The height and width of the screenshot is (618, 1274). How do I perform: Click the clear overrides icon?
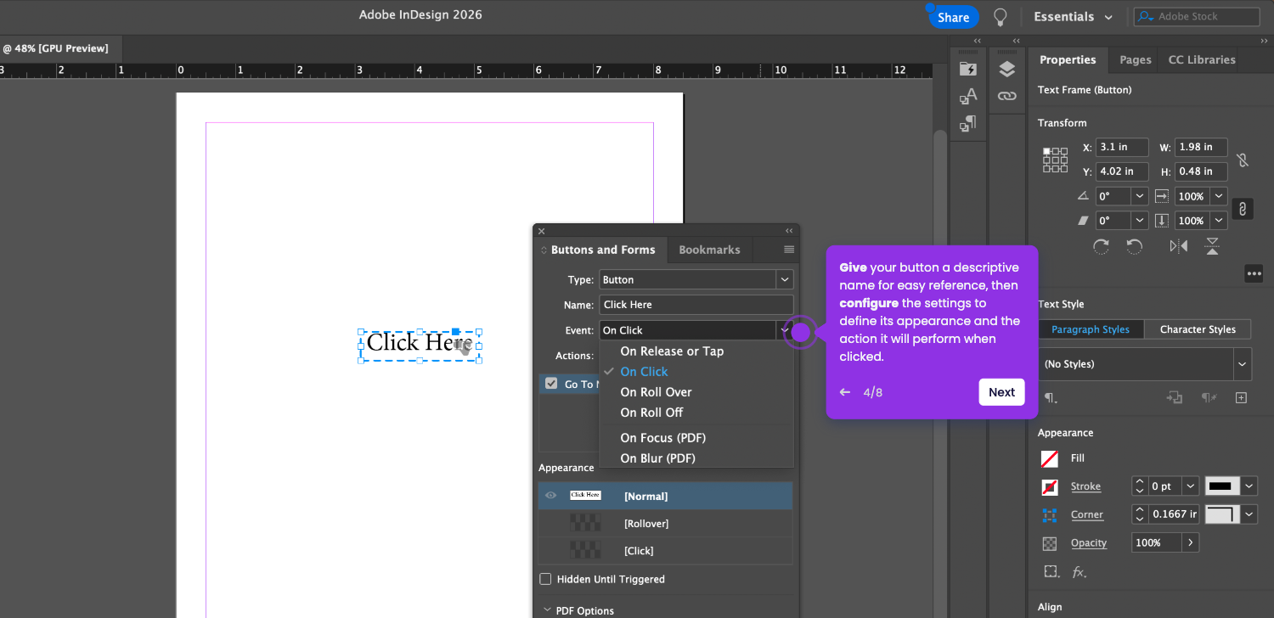point(1208,397)
